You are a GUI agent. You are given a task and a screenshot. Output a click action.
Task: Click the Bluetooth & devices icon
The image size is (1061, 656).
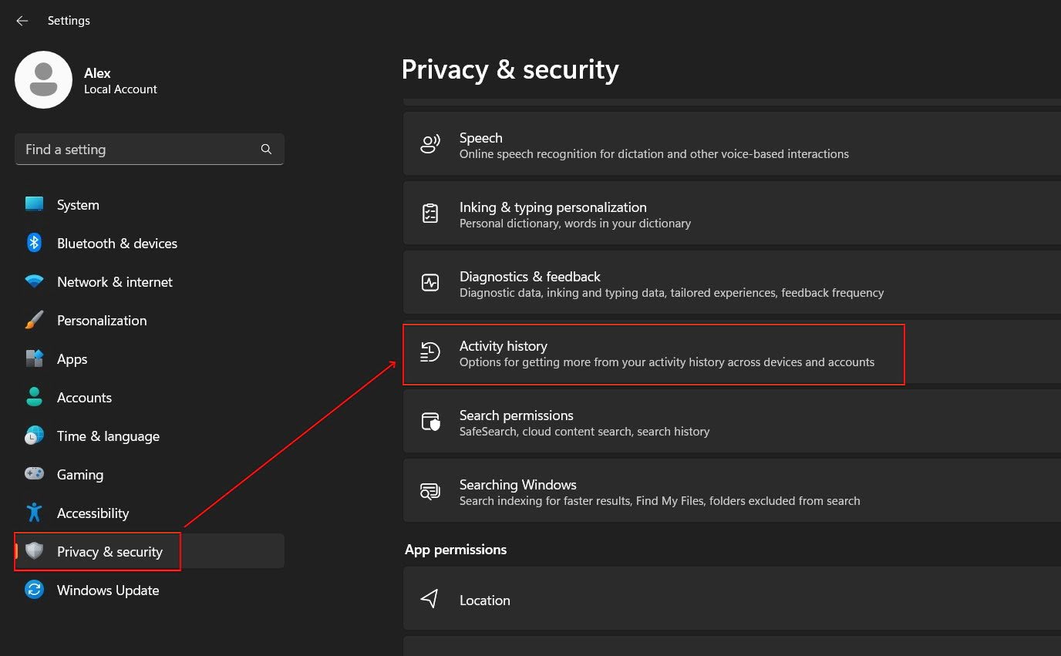click(x=34, y=244)
